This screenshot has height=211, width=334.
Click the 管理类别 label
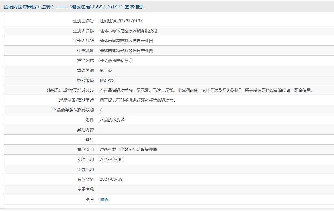[85, 70]
